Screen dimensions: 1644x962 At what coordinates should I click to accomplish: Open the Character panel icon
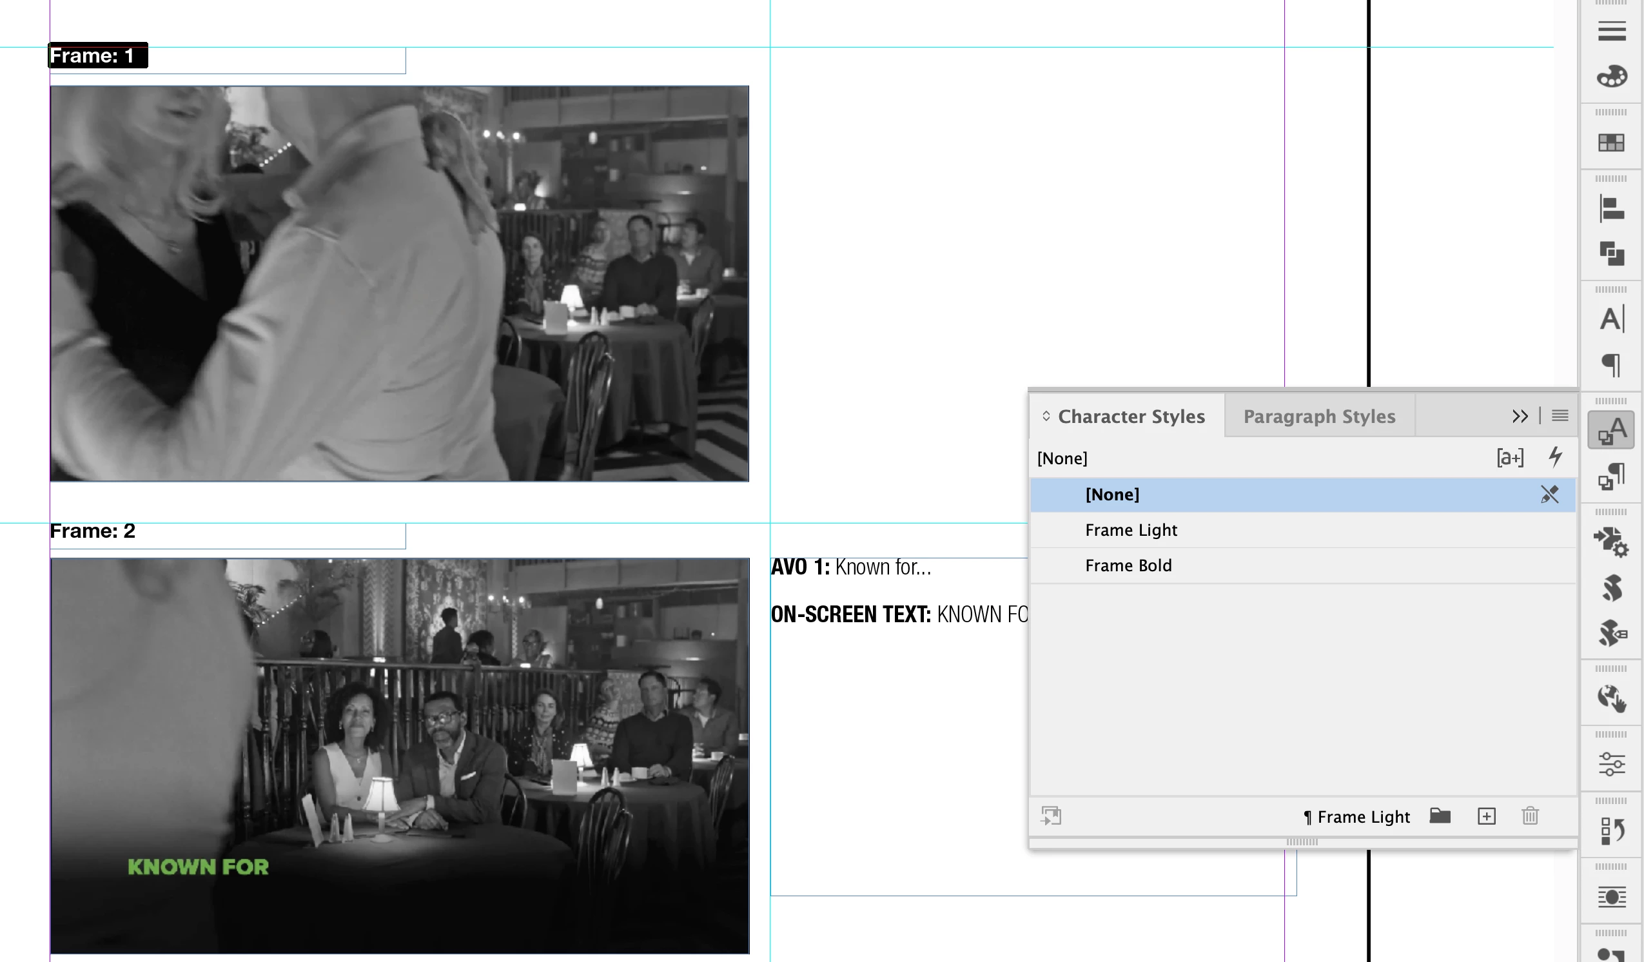click(x=1611, y=319)
